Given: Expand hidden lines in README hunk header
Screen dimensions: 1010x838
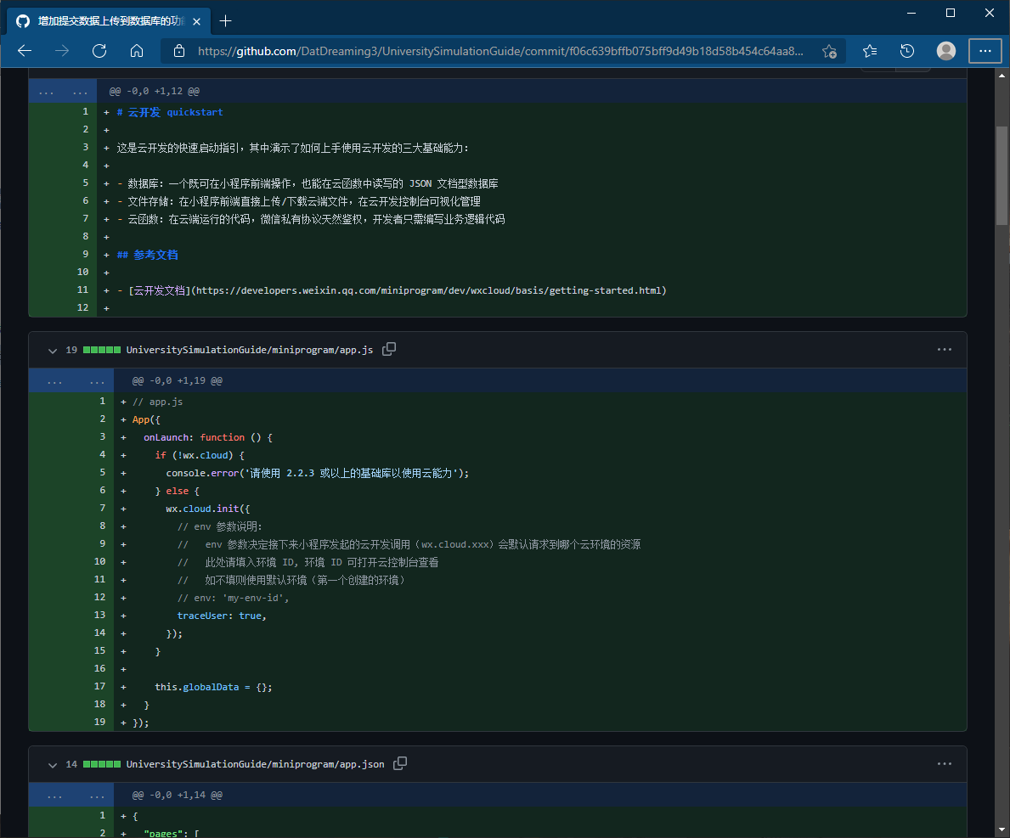Looking at the screenshot, I should [63, 92].
